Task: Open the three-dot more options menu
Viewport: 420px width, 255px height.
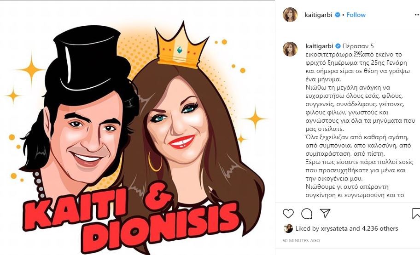Action: (x=417, y=15)
